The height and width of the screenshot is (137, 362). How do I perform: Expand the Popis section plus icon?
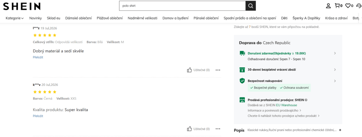pyautogui.click(x=340, y=130)
